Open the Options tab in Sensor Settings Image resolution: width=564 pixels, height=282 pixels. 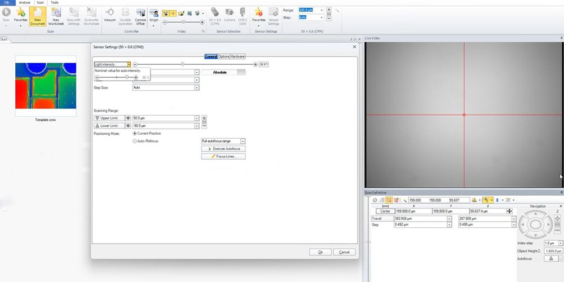[x=224, y=56]
